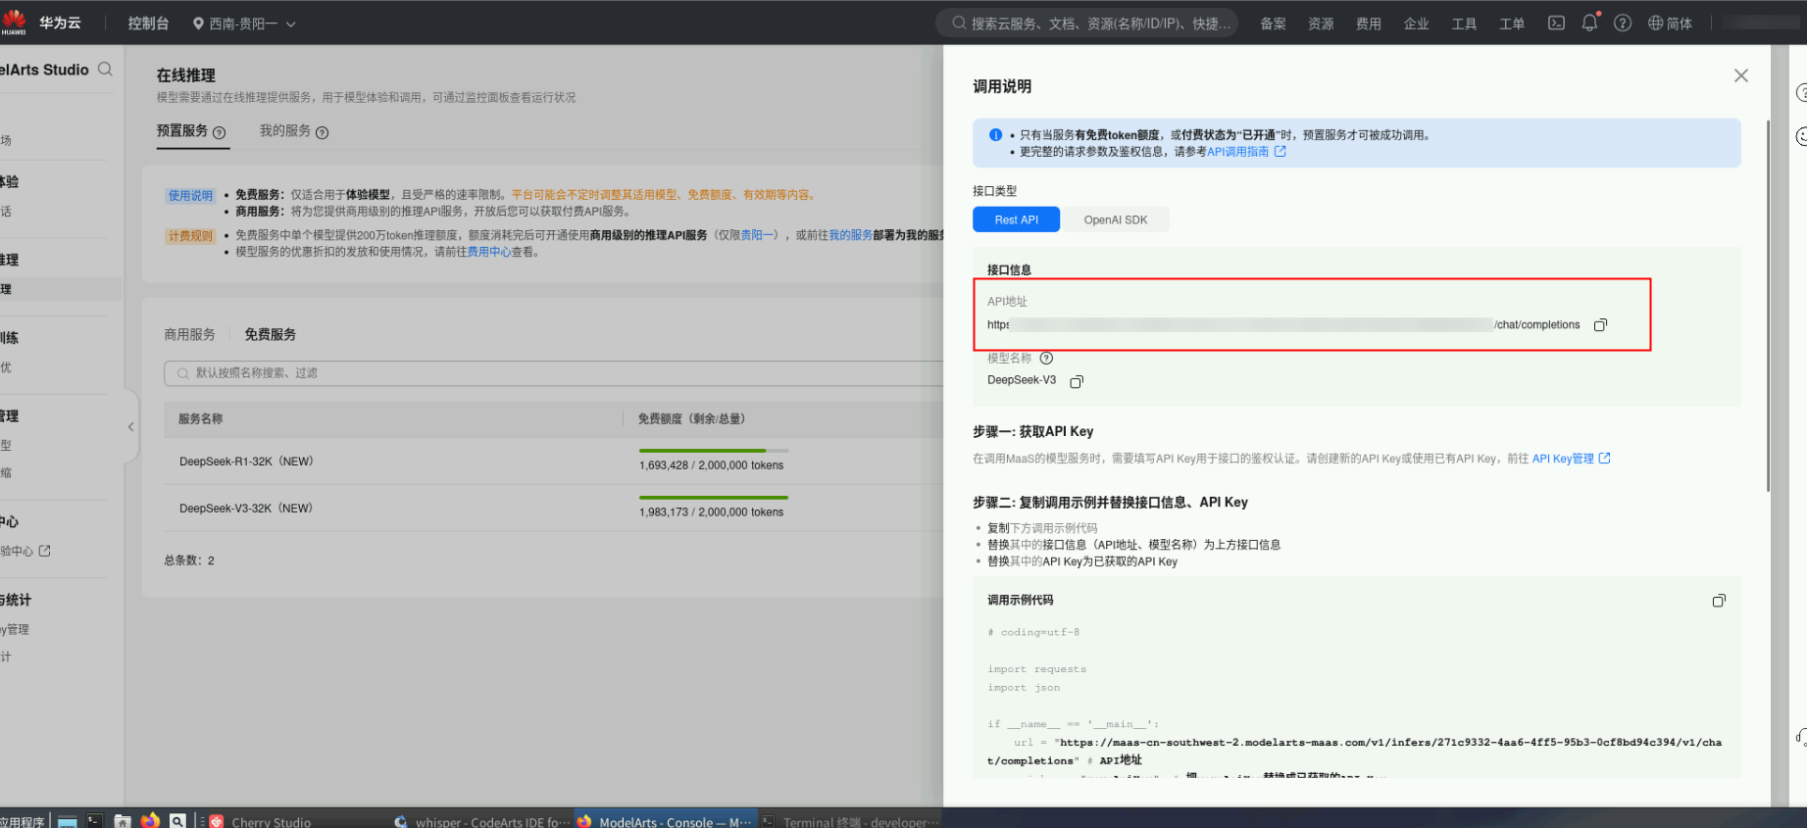1807x828 pixels.
Task: Open the 备案 top menu
Action: (1273, 24)
